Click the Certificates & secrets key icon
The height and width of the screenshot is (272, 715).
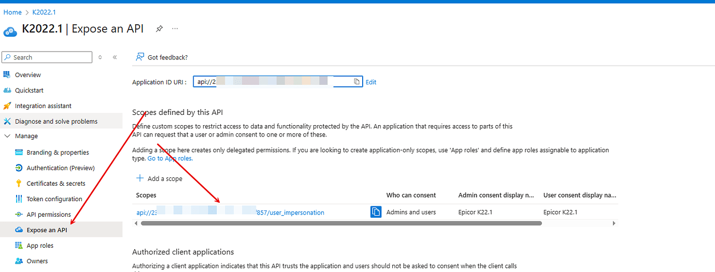pyautogui.click(x=19, y=184)
